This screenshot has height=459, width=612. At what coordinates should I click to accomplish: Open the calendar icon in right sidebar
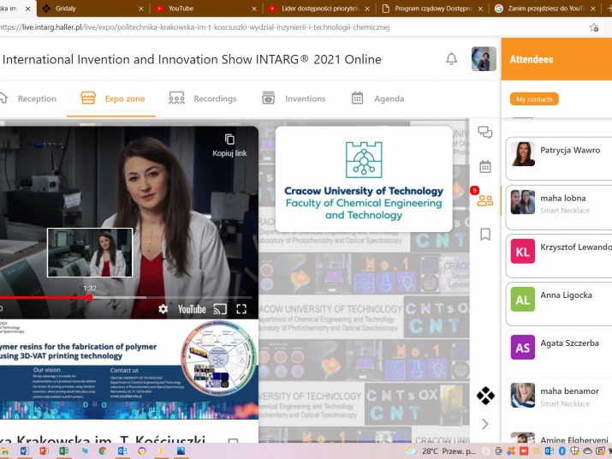[485, 166]
